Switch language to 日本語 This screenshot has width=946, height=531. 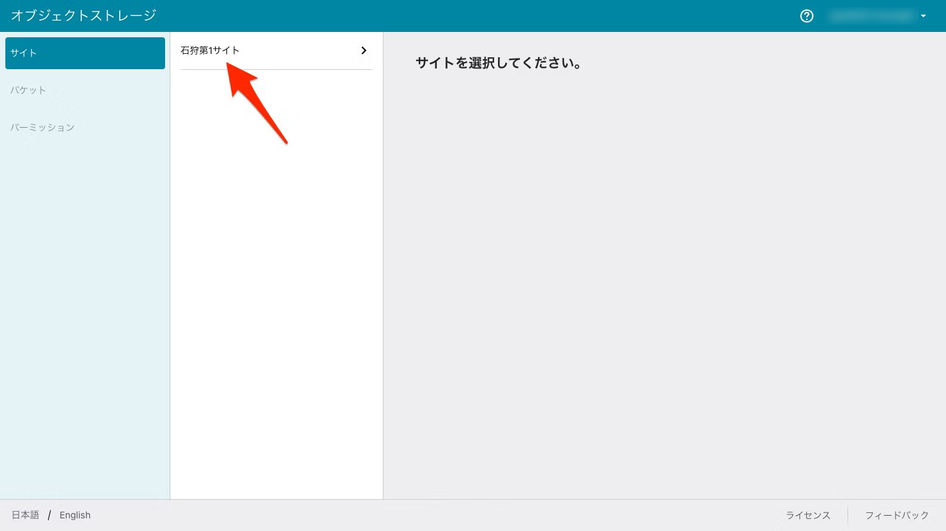tap(25, 515)
